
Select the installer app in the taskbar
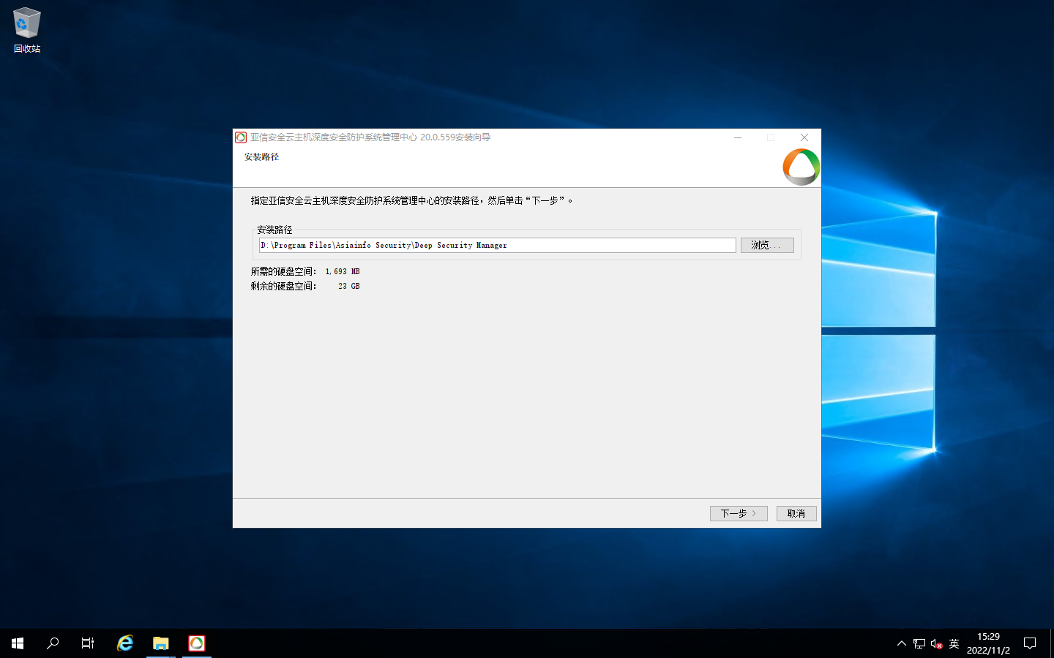click(x=197, y=643)
